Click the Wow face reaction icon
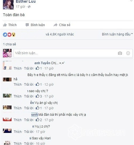This screenshot has height=145, width=134. [14, 35]
